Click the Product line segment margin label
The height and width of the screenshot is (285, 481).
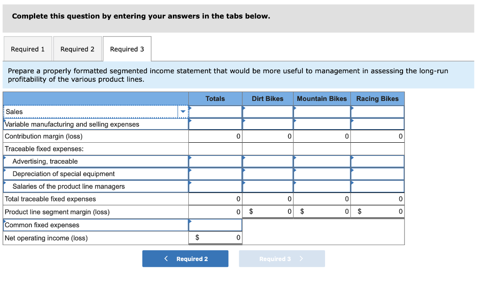(x=57, y=212)
